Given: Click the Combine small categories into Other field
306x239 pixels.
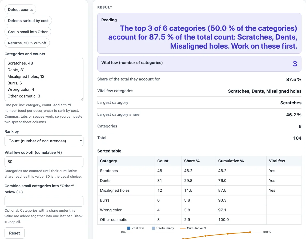Looking at the screenshot, I should click(x=44, y=201).
